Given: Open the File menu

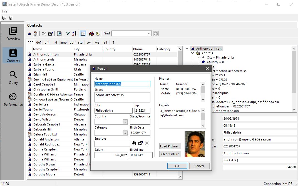Looking at the screenshot, I should tap(4, 11).
